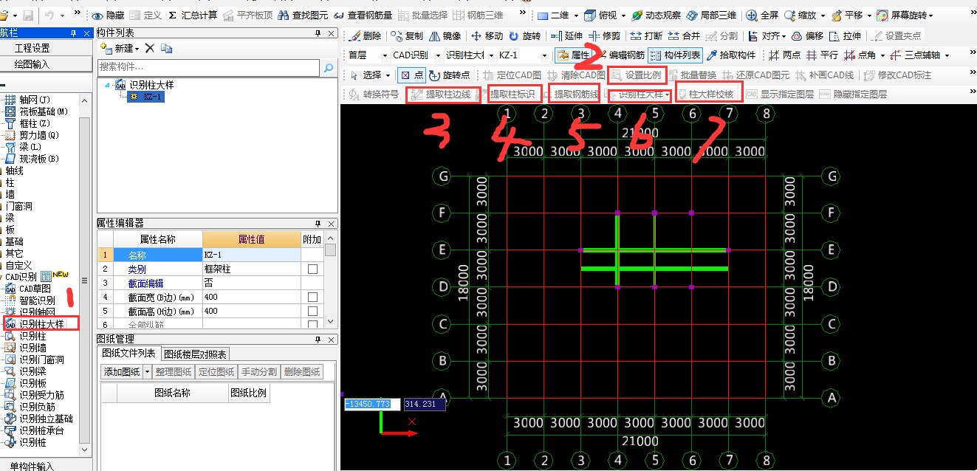Open the 单构件输入 navigation section
This screenshot has height=471, width=977.
click(x=32, y=466)
